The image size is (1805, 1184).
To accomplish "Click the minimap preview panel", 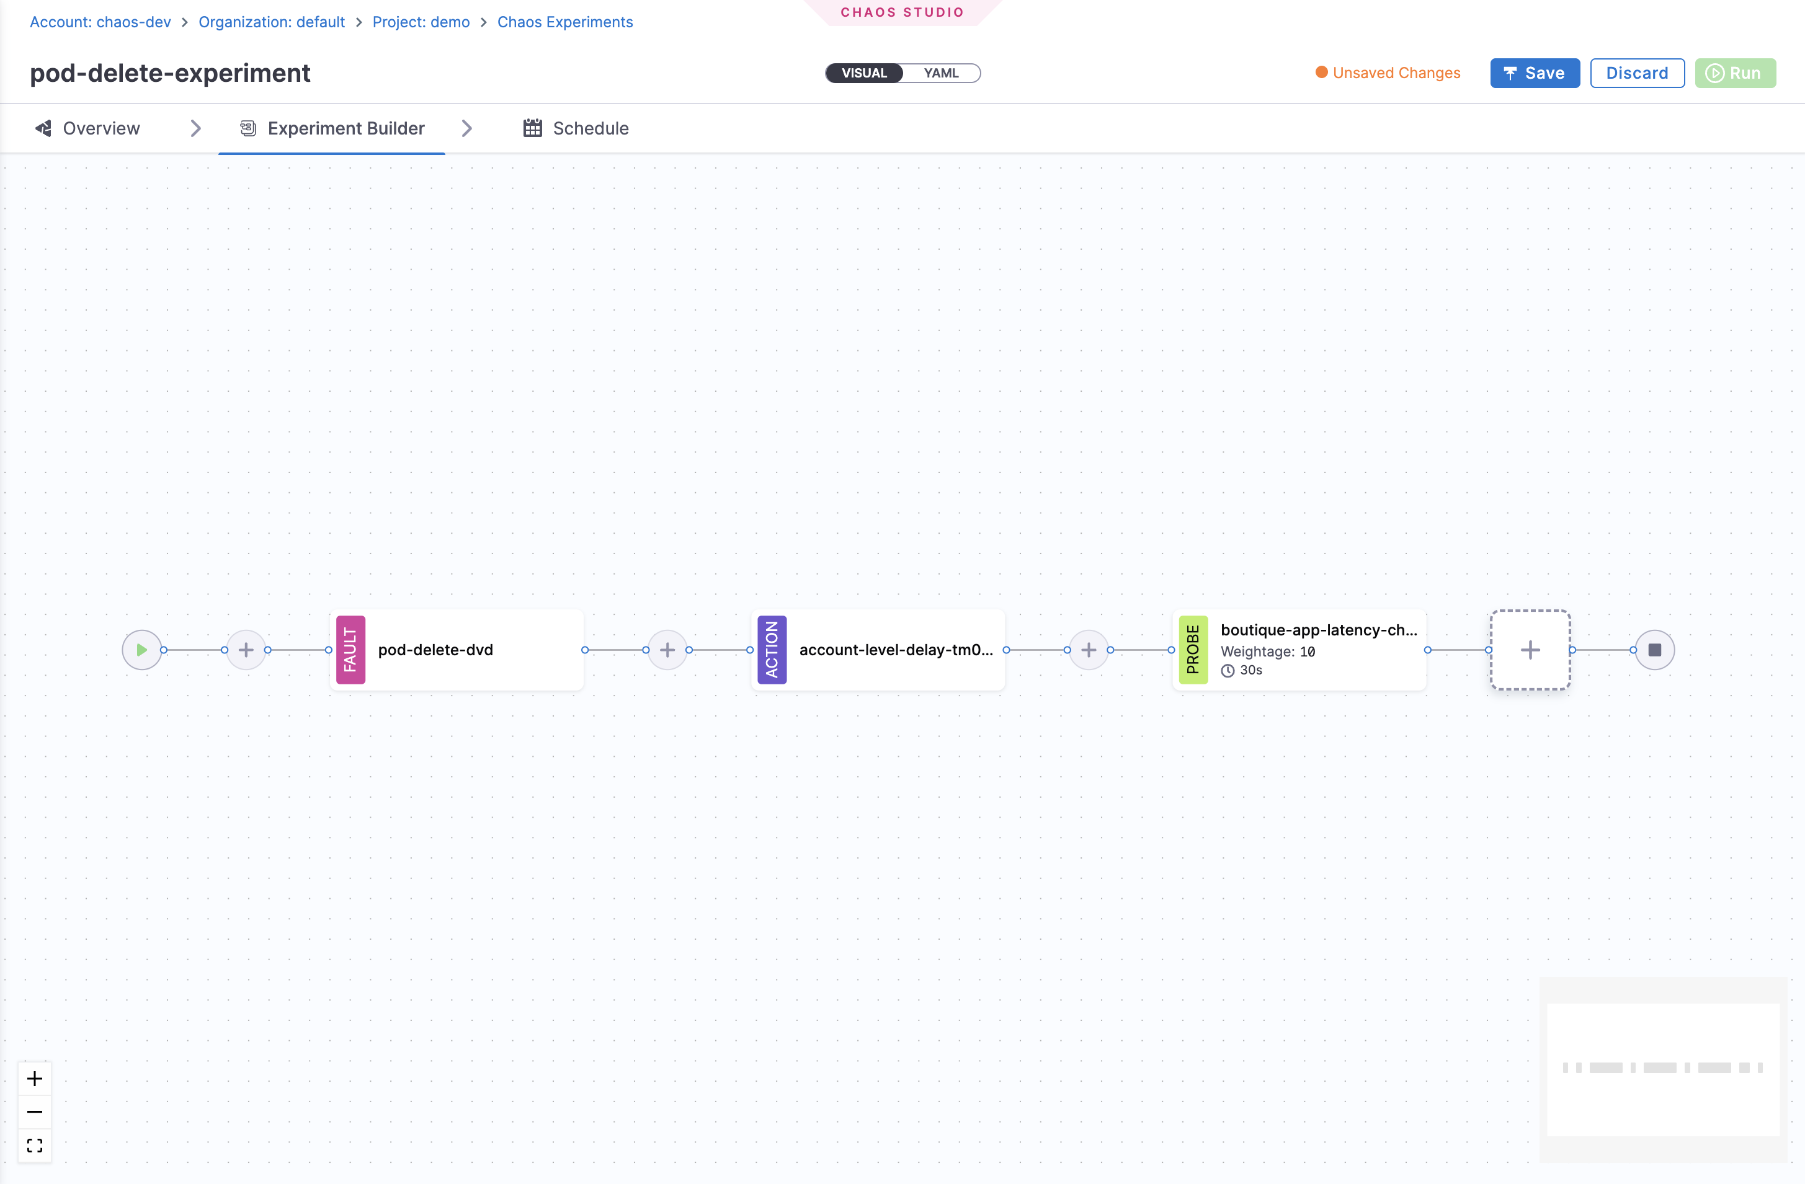I will click(1662, 1069).
